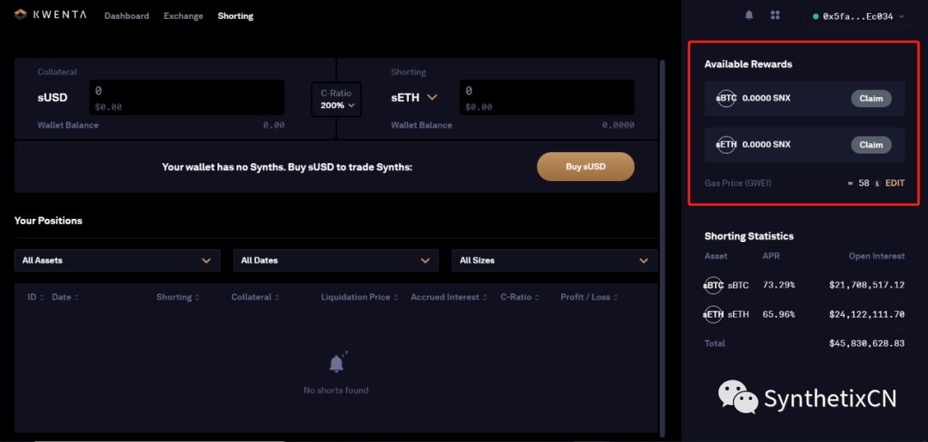Click the 'Shorting Statistics' heading
Image resolution: width=928 pixels, height=442 pixels.
tap(749, 236)
